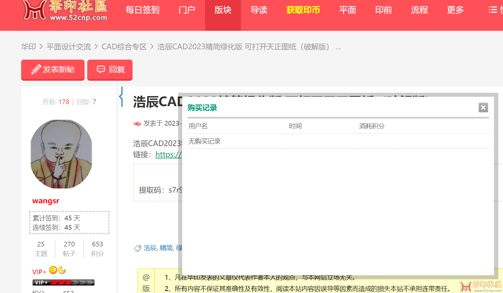The height and width of the screenshot is (293, 503).
Task: Click the smiley sun level icon
Action: coord(53,270)
